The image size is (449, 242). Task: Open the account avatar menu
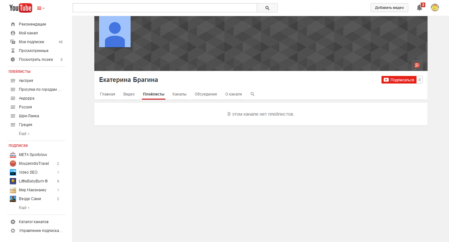point(435,8)
